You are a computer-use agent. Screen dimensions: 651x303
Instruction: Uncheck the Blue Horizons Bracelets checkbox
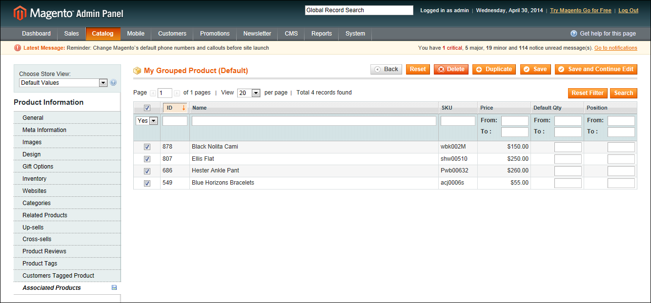[x=147, y=183]
